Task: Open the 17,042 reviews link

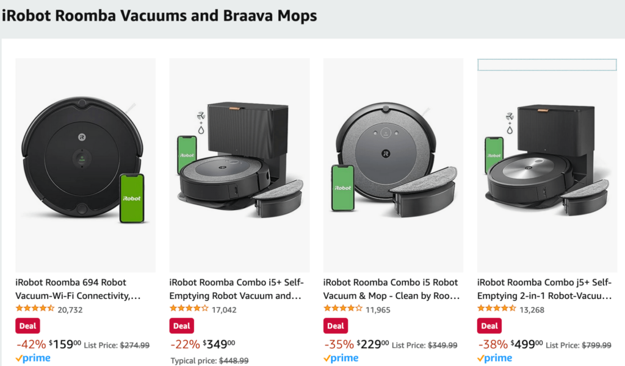Action: pos(224,310)
